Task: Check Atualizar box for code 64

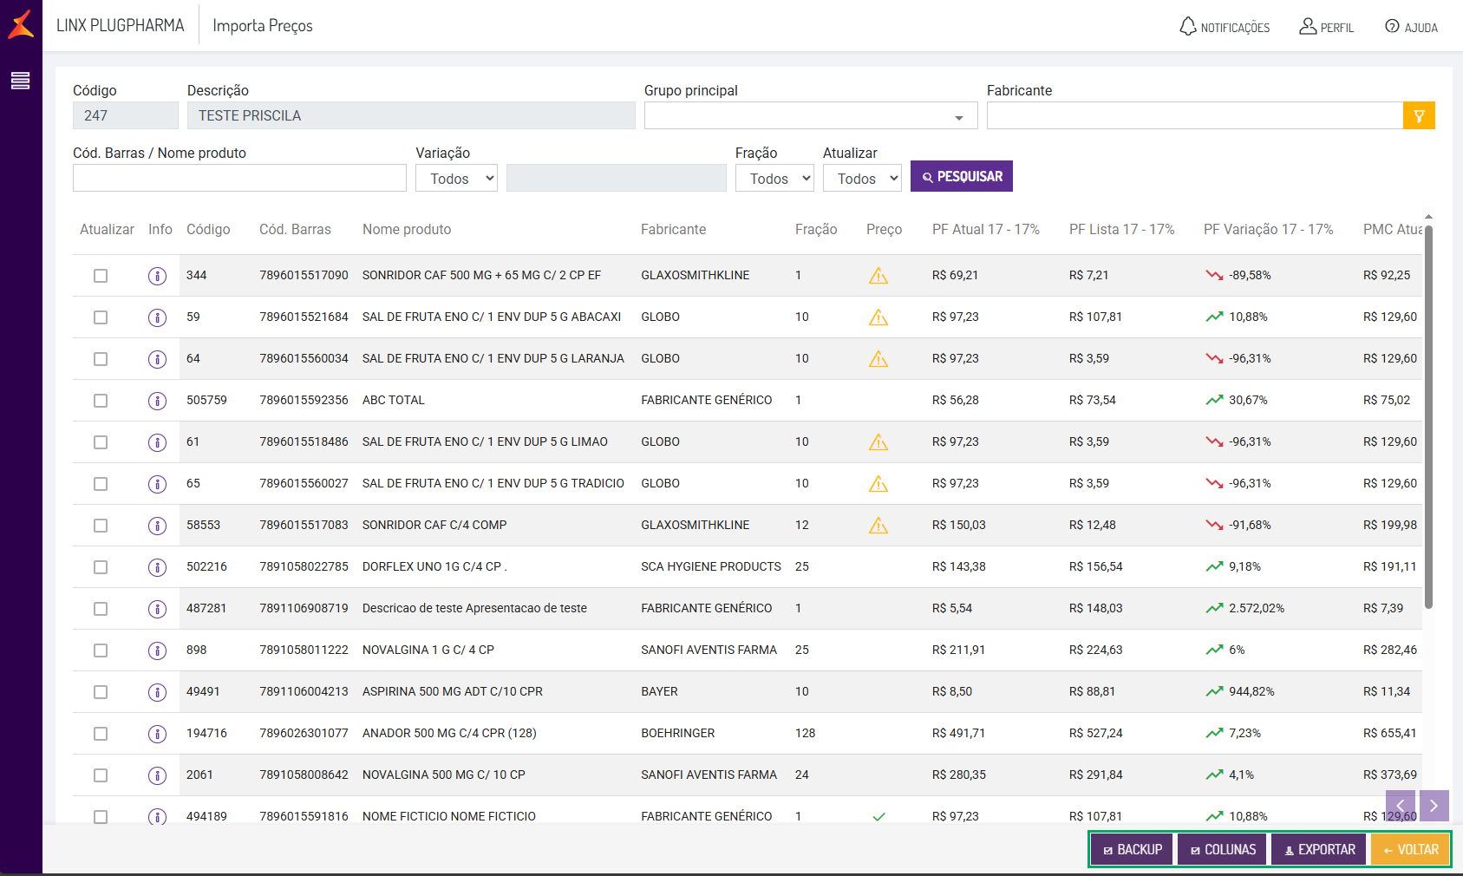Action: (101, 359)
